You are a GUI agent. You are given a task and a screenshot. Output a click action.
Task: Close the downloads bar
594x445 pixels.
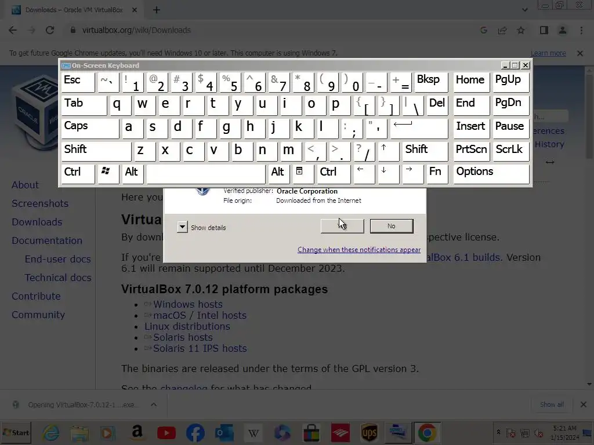[584, 404]
